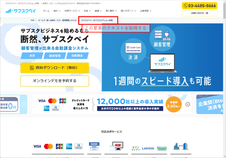Click VISA logo under 対応決済サービス
This screenshot has height=158, width=226.
pyautogui.click(x=37, y=146)
